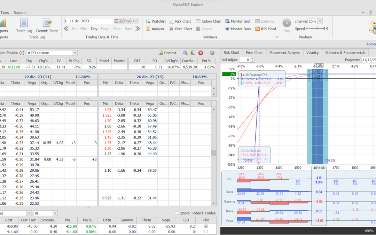The width and height of the screenshot is (376, 235).
Task: Open the All filter dropdown
Action: click(x=54, y=213)
